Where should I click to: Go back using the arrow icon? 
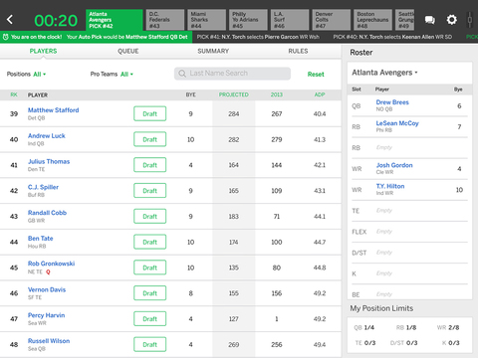pos(10,20)
